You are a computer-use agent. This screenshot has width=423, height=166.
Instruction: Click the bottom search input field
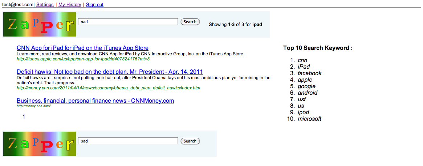coord(128,141)
